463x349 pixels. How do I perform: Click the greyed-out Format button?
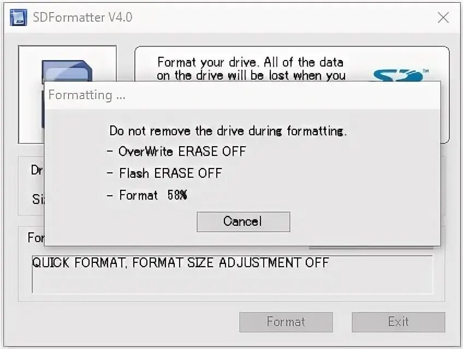[x=286, y=322]
